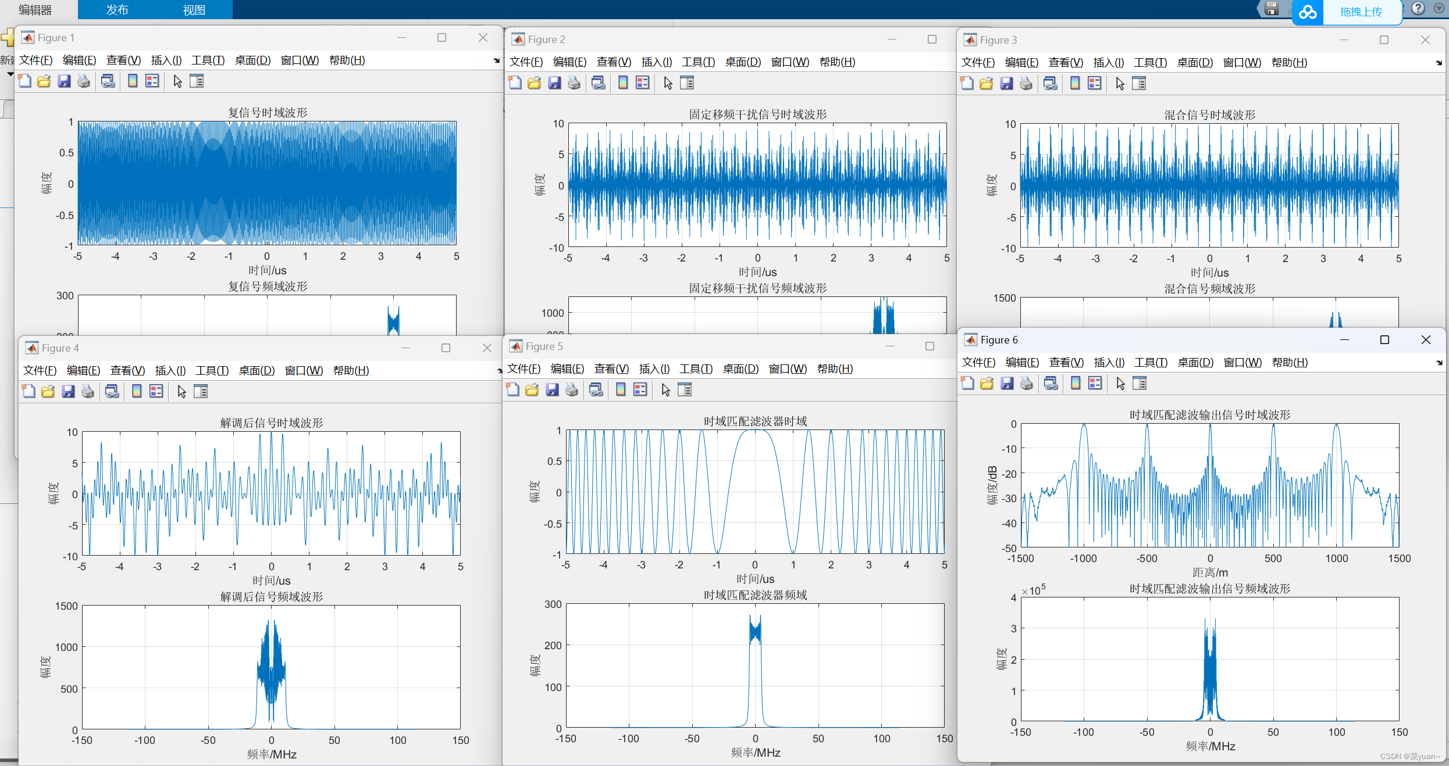The height and width of the screenshot is (766, 1449).
Task: Click save disk icon in top toolbar
Action: (x=1272, y=9)
